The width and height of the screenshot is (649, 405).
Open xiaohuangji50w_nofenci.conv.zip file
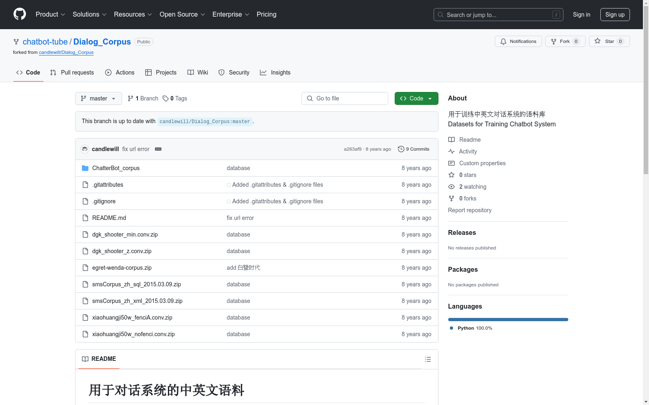tap(133, 334)
